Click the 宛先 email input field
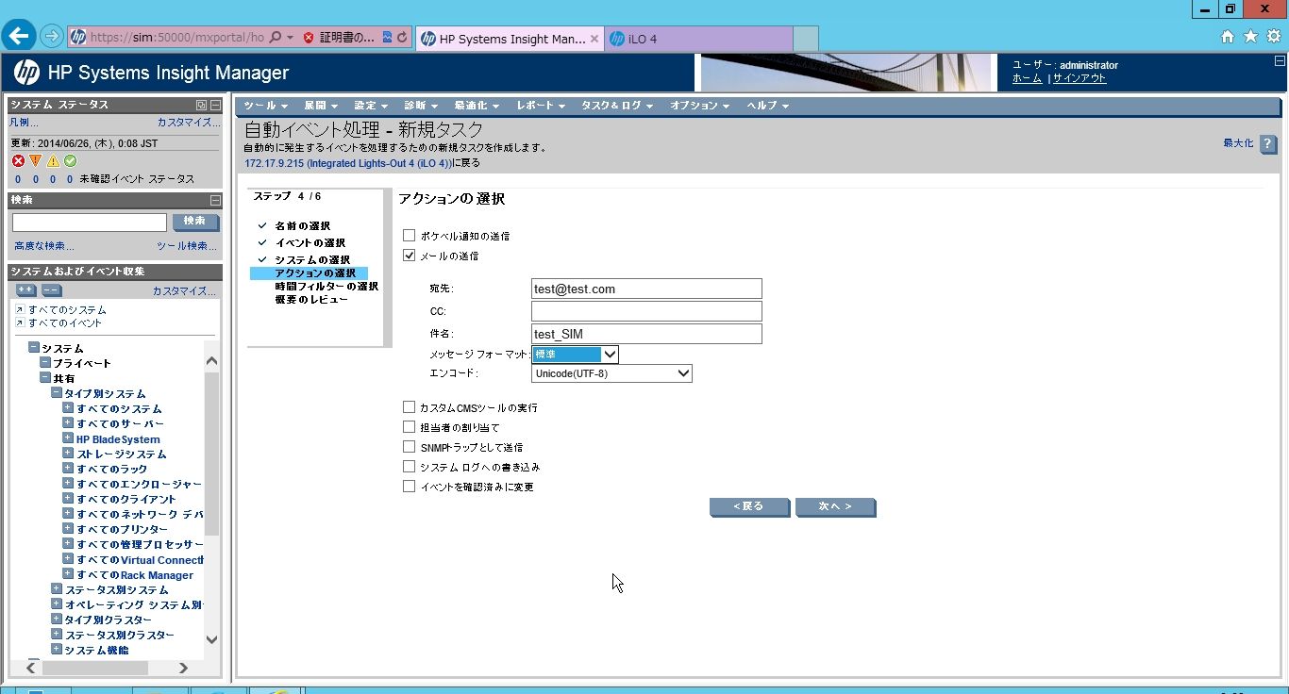The height and width of the screenshot is (694, 1289). pos(646,289)
